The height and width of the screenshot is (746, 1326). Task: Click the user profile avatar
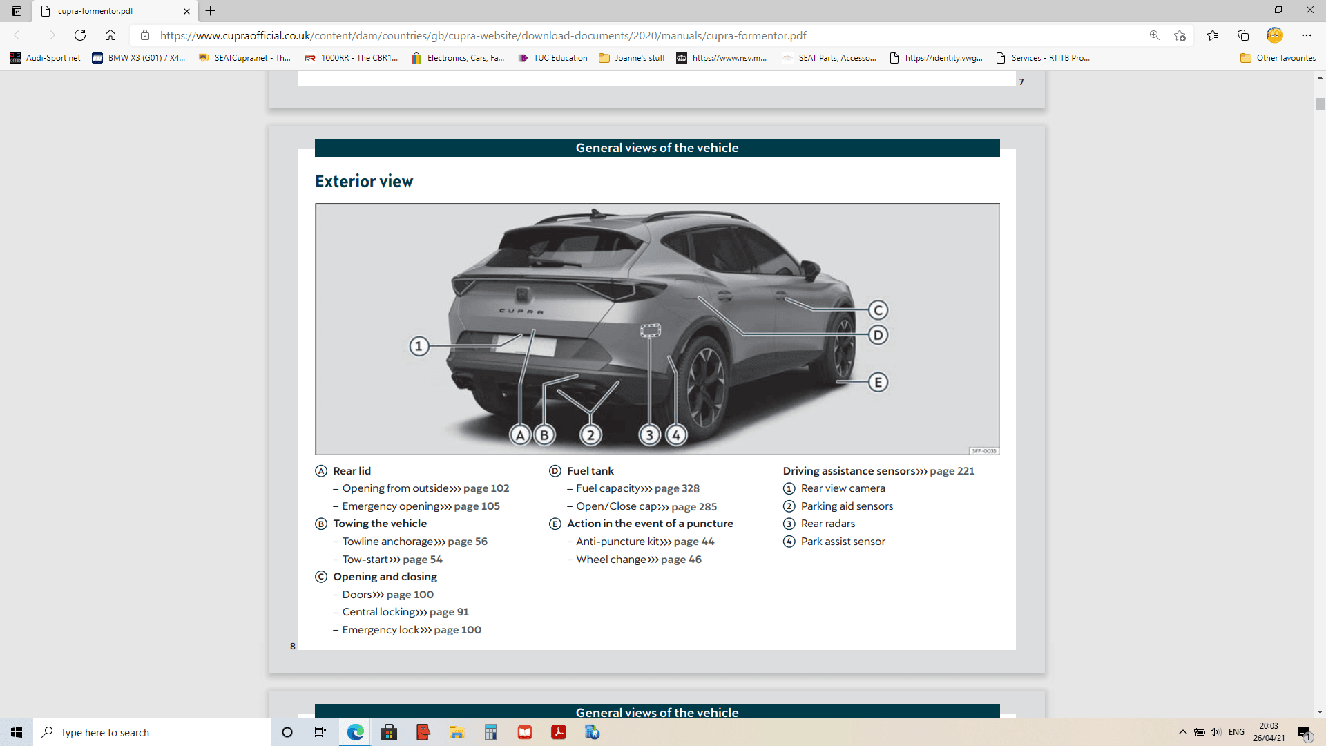coord(1275,35)
